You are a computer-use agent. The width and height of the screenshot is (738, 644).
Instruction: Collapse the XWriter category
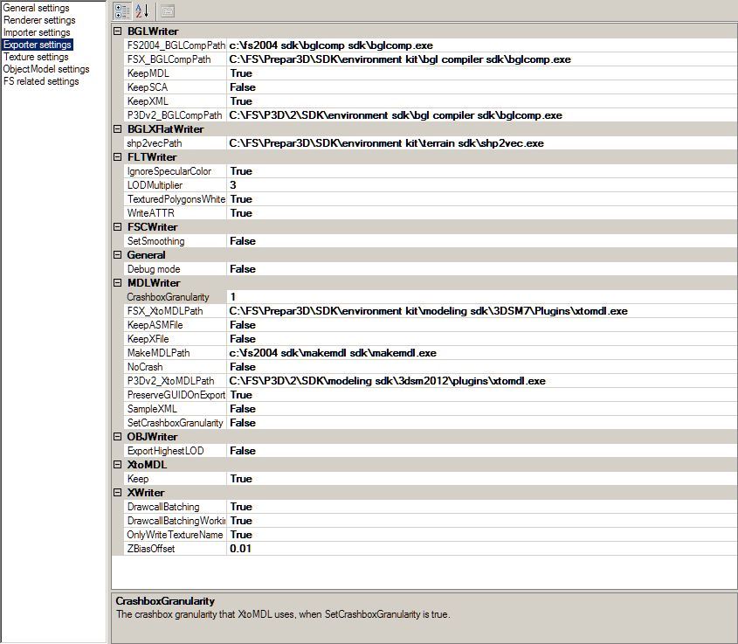click(118, 493)
